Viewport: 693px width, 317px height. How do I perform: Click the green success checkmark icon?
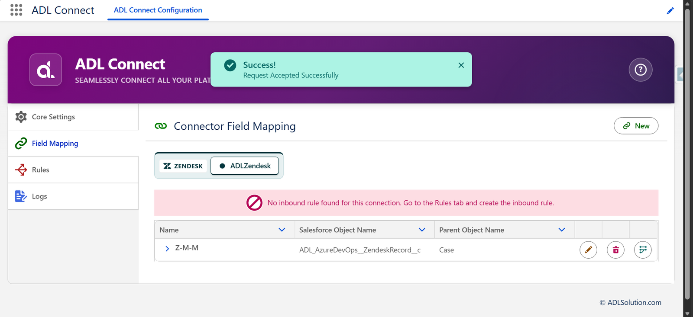[x=230, y=65]
